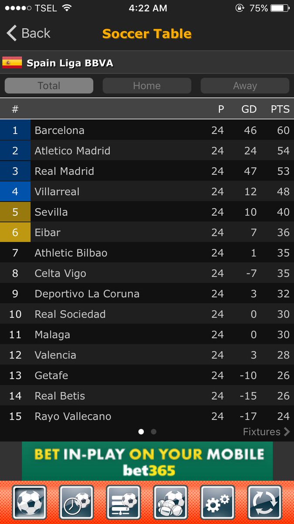
Task: Tap the back chevron arrow
Action: coord(12,33)
